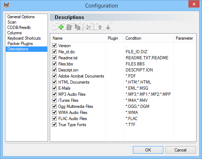Toggle the HTML Documents checkbox
This screenshot has height=159, width=202.
coord(54,82)
